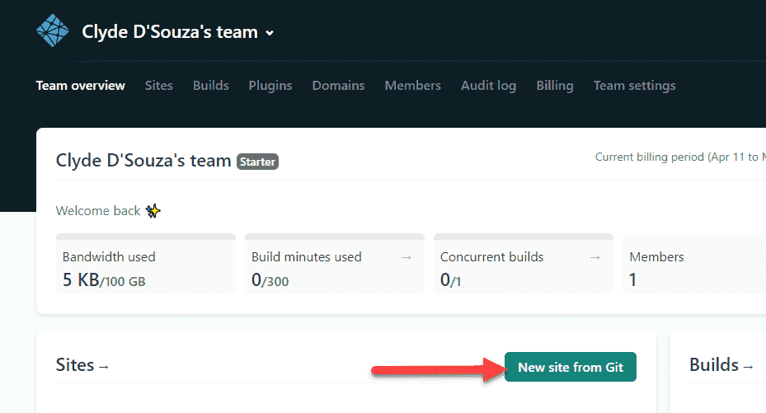Click the Welcome back text
The height and width of the screenshot is (413, 766).
[x=98, y=211]
